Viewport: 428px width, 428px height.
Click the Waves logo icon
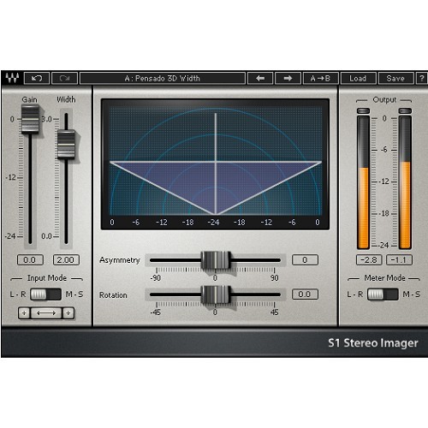coord(12,78)
